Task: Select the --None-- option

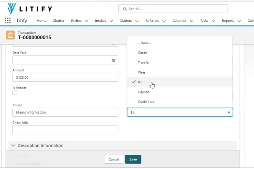Action: 145,43
